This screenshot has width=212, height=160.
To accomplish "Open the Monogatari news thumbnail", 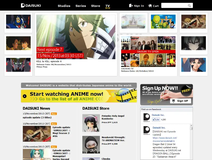I will coord(37,154).
